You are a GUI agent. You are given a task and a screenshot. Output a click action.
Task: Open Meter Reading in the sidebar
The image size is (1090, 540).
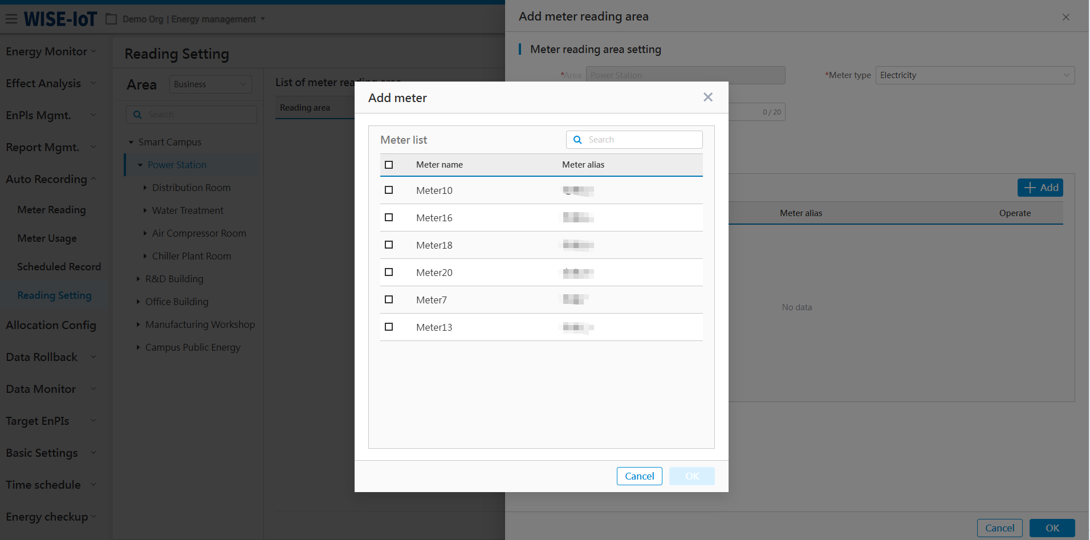point(51,210)
